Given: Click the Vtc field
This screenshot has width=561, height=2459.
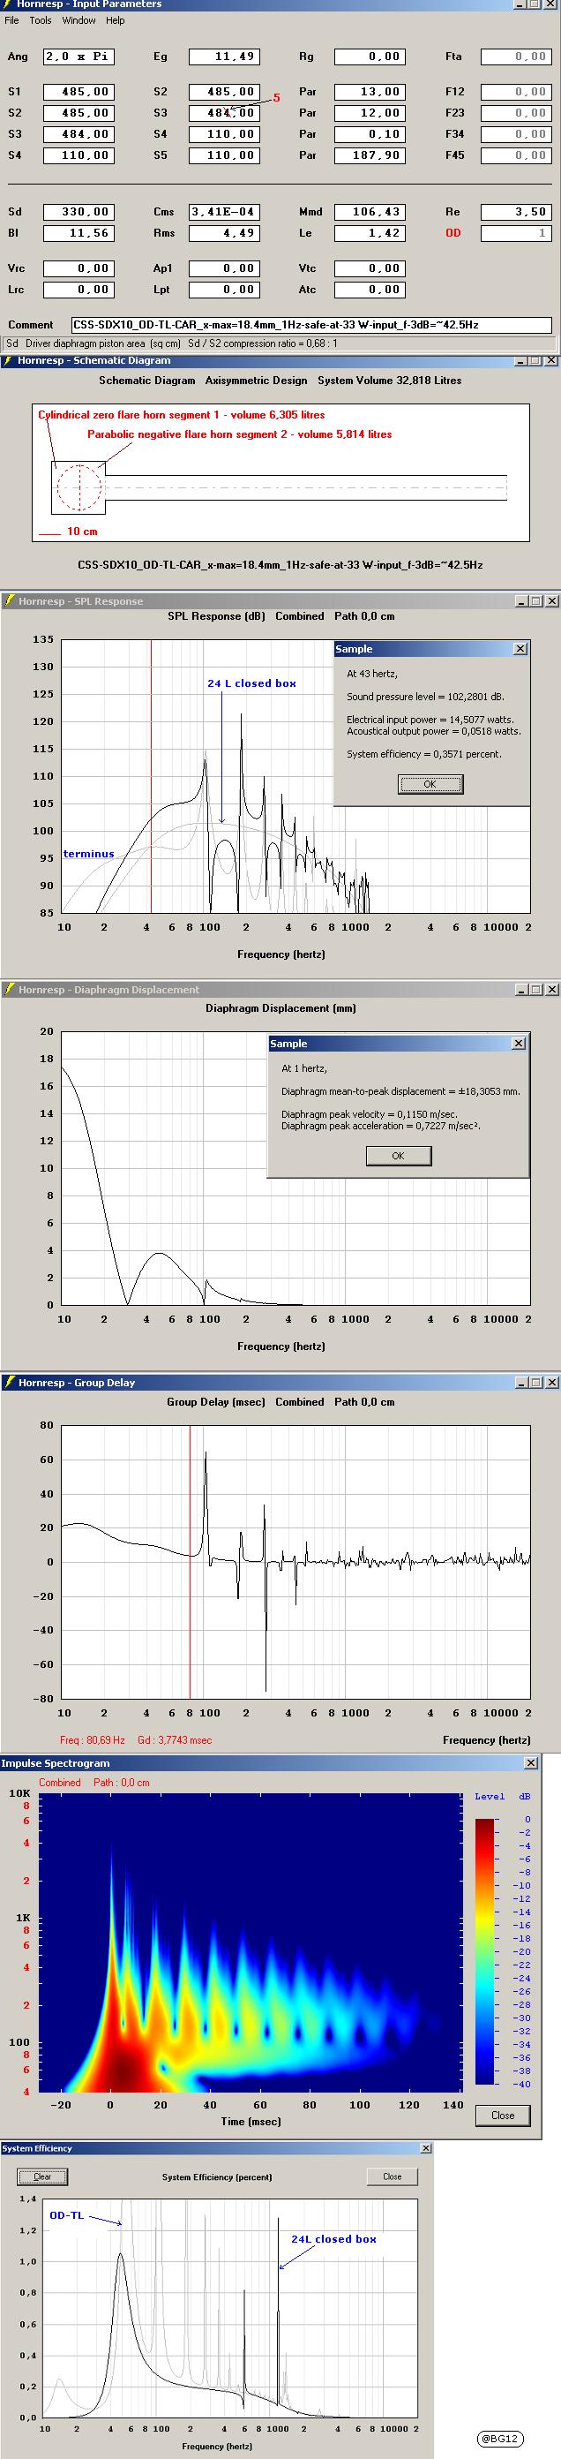Looking at the screenshot, I should pyautogui.click(x=370, y=268).
